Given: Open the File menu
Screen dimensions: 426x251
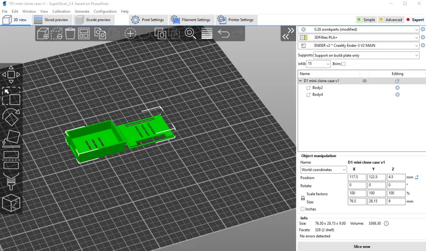Looking at the screenshot, I should coord(5,11).
